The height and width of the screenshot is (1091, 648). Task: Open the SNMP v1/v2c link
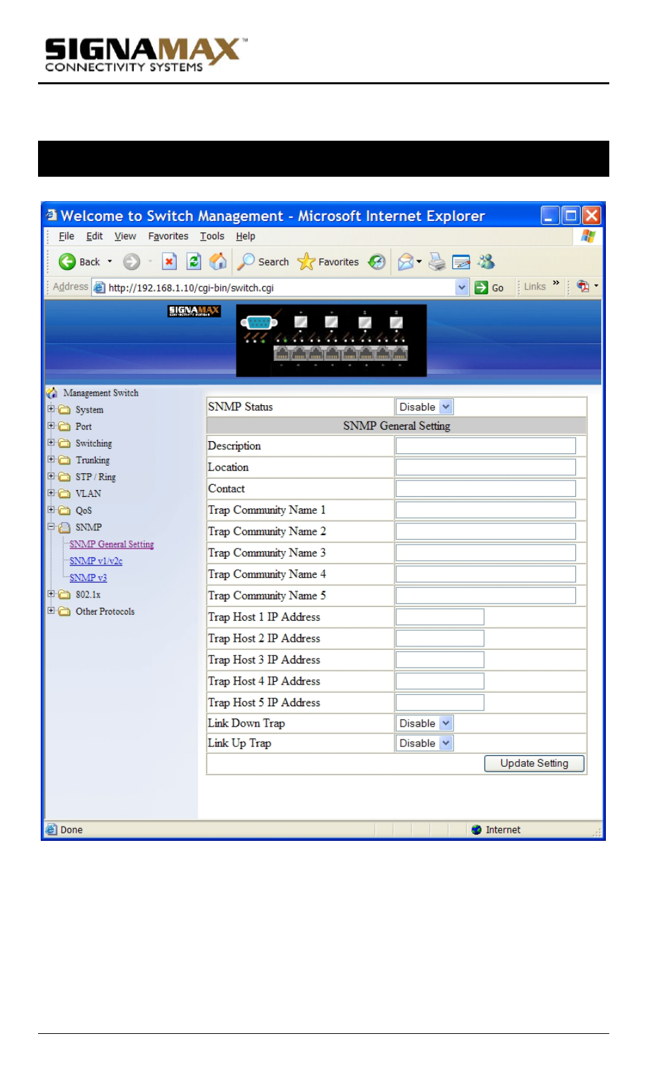click(96, 561)
